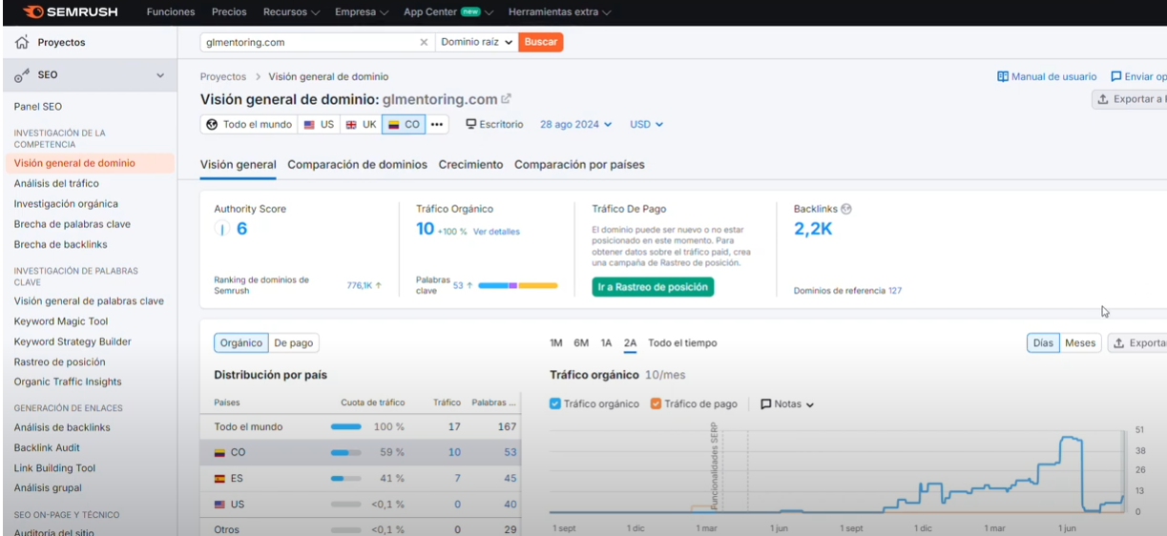Open the Empresa dropdown menu
This screenshot has width=1167, height=536.
362,11
